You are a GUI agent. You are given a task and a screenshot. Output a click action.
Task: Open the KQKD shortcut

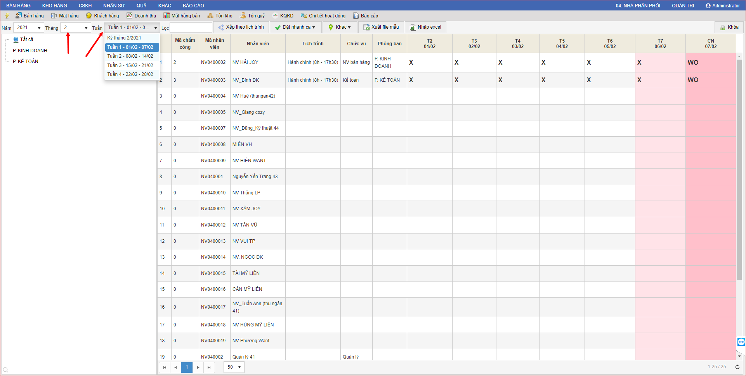pyautogui.click(x=283, y=16)
